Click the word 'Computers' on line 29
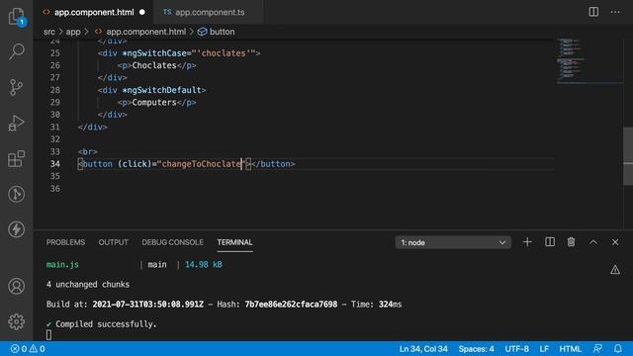This screenshot has width=633, height=356. 154,103
